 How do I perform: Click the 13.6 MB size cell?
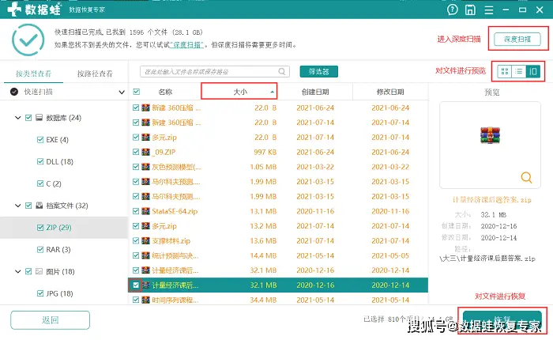tap(263, 241)
